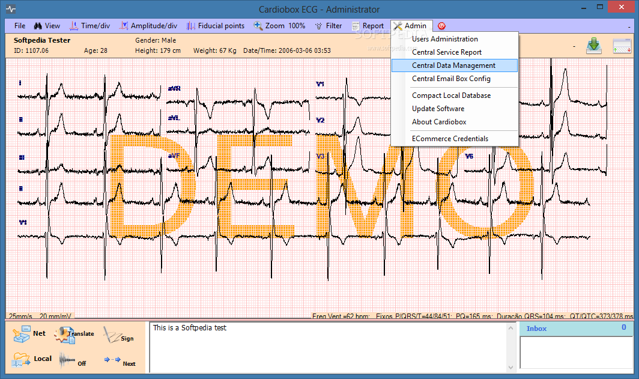Screen dimensions: 639x379
Task: Select Compact Local Database
Action: [x=455, y=96]
